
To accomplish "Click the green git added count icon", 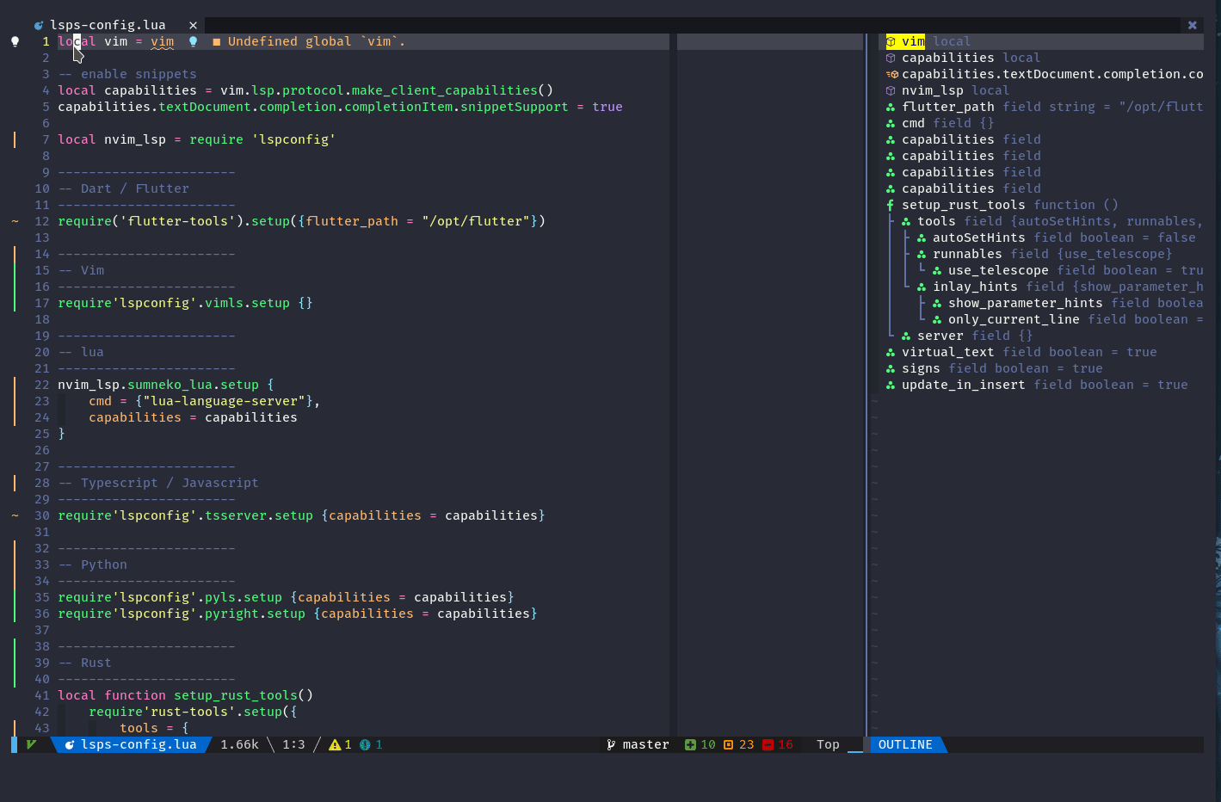I will coord(690,745).
